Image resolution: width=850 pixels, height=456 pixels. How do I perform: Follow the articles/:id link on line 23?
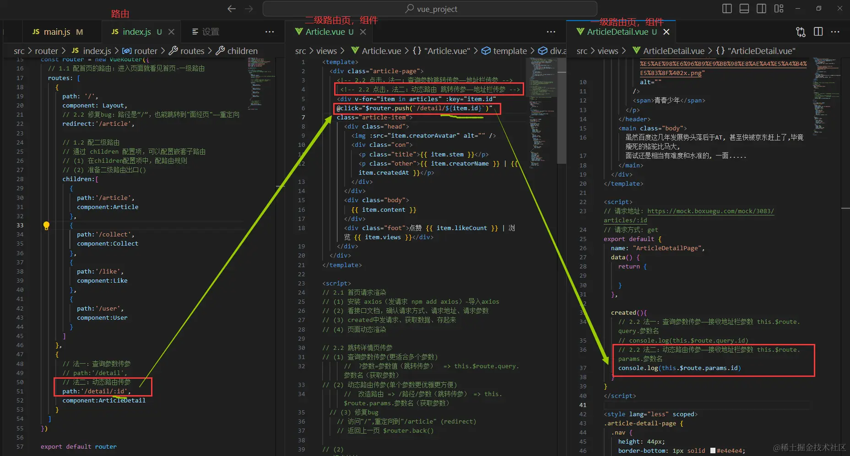[x=625, y=220]
